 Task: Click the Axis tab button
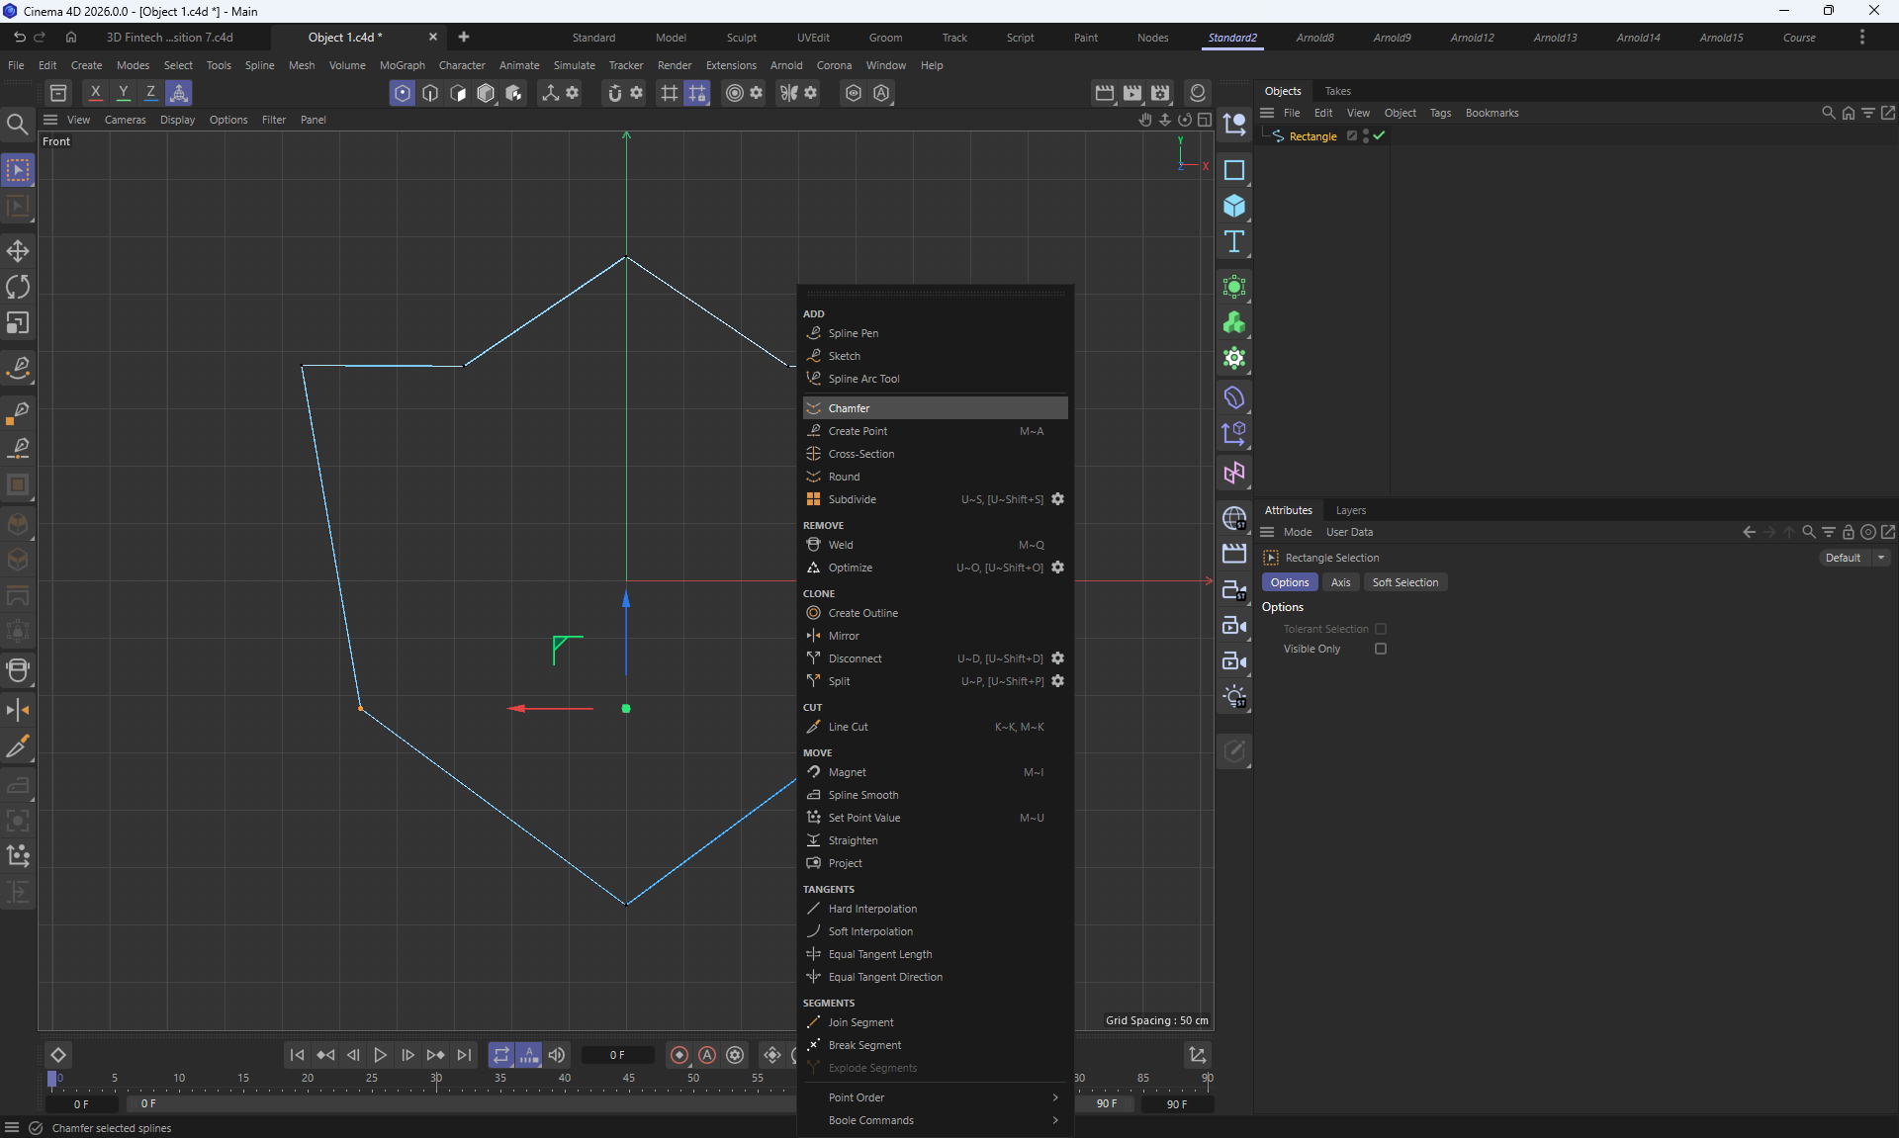point(1340,582)
